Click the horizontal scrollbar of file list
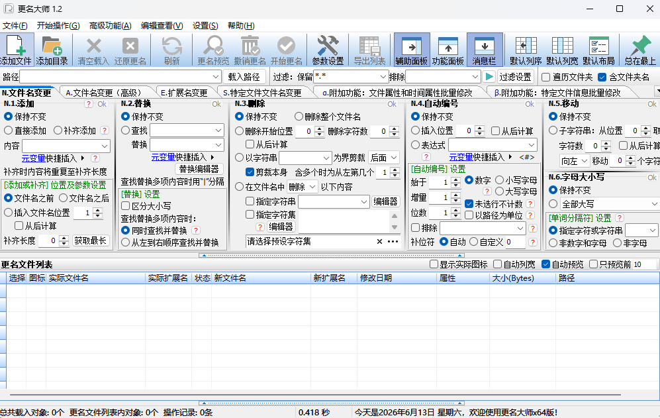Viewport: 660px width, 418px height. [315, 395]
